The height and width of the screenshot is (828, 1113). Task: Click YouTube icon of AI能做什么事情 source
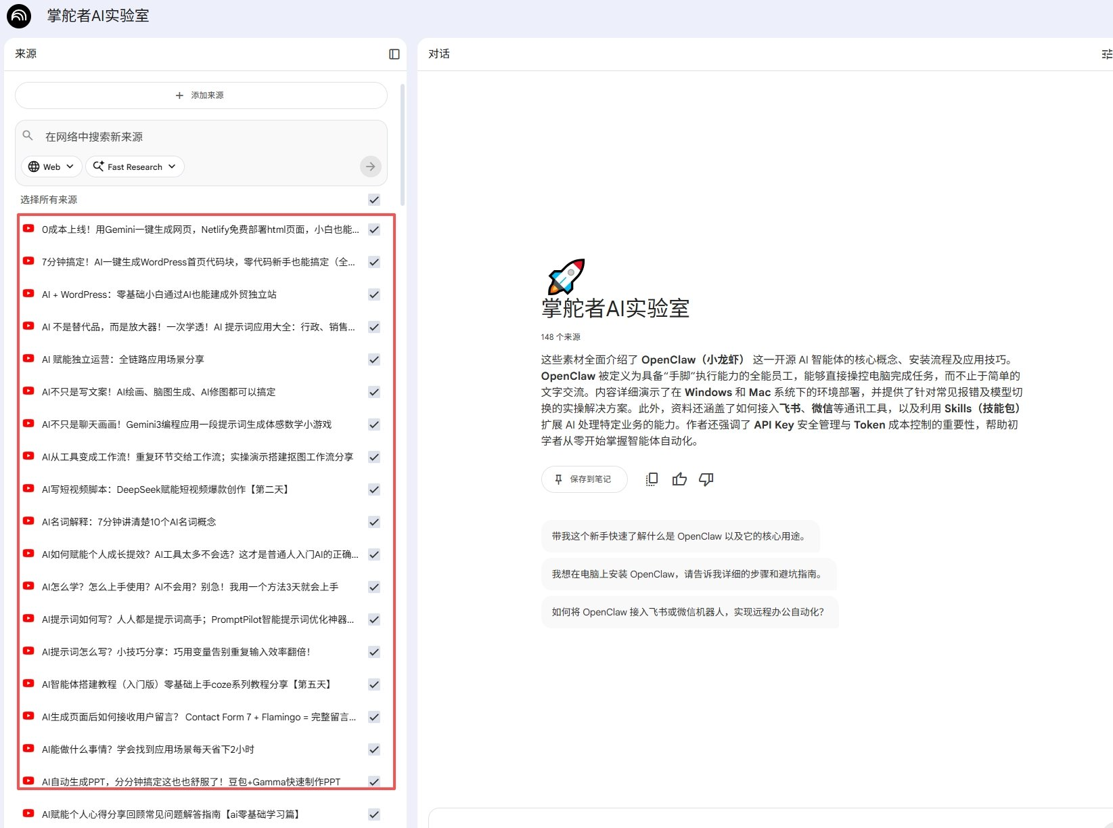pyautogui.click(x=28, y=749)
